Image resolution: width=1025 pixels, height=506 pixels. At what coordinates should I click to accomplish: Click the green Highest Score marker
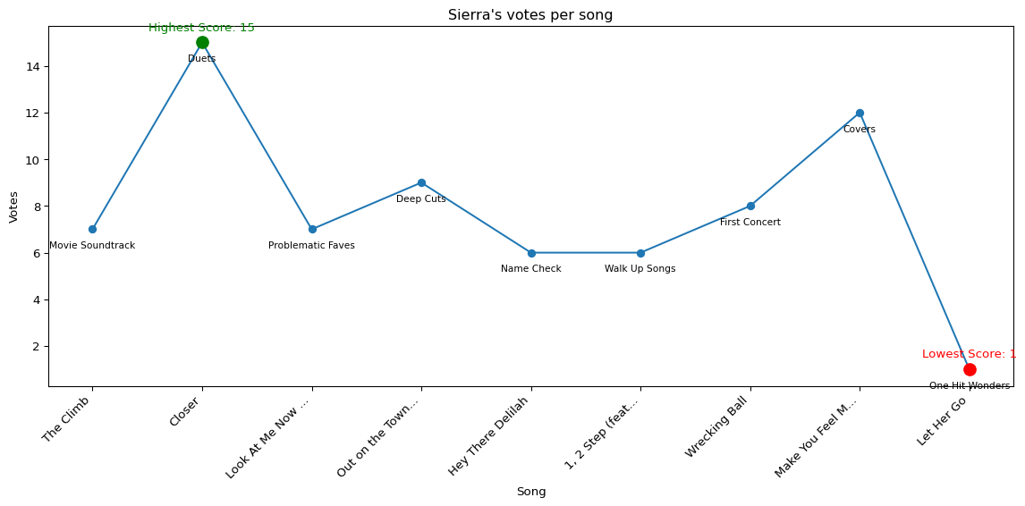(x=202, y=43)
